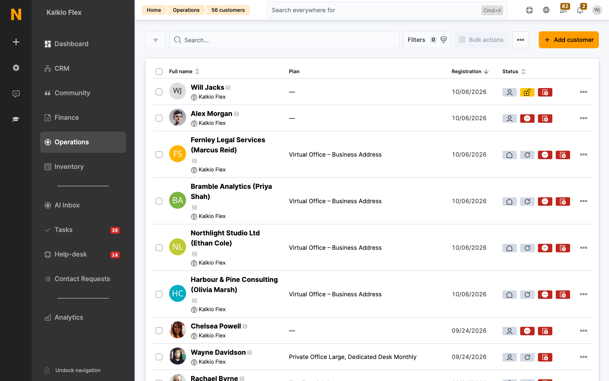The width and height of the screenshot is (609, 381).
Task: Open row actions menu for Will Jacks
Action: pos(584,92)
